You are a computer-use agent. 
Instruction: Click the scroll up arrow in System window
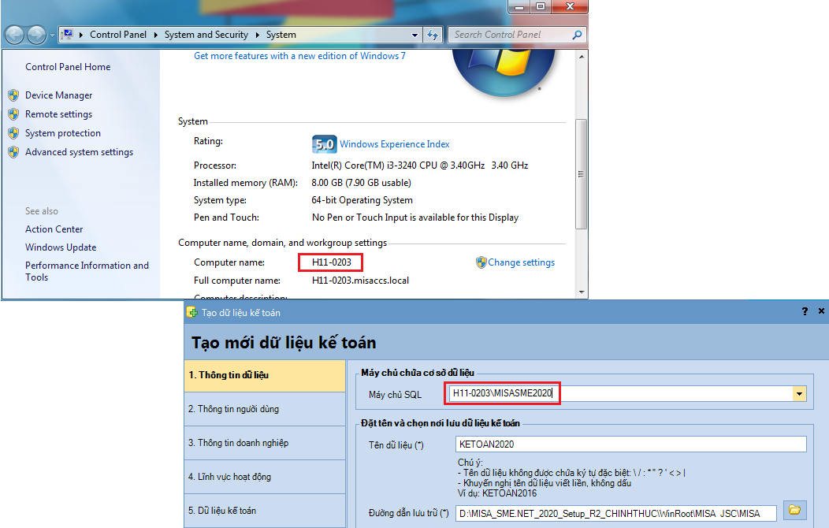click(x=581, y=56)
